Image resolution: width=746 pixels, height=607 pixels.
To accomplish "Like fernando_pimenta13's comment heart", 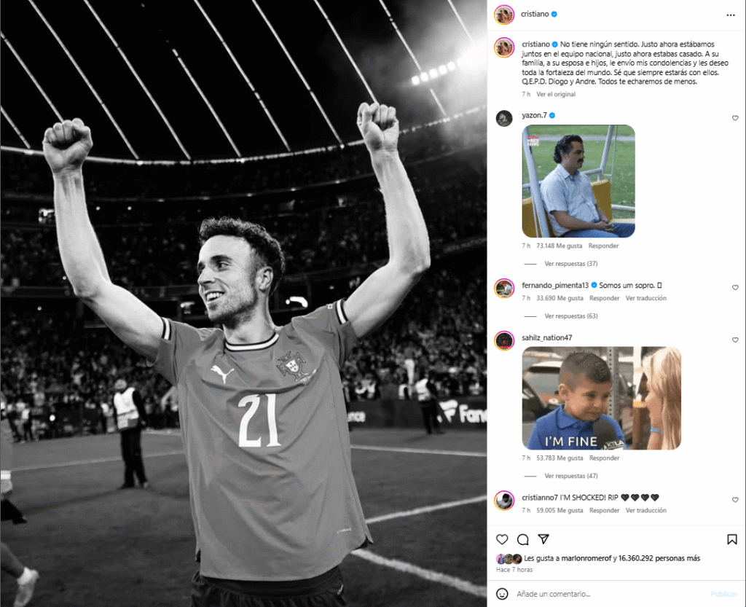I will [734, 287].
